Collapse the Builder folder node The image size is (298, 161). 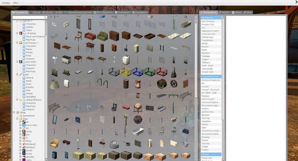click(x=17, y=75)
